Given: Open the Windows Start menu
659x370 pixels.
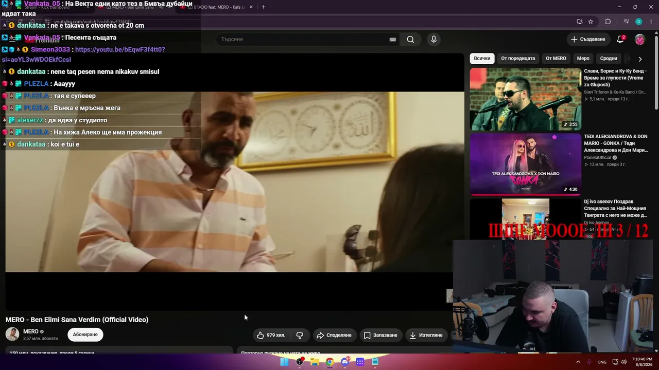Looking at the screenshot, I should [284, 362].
